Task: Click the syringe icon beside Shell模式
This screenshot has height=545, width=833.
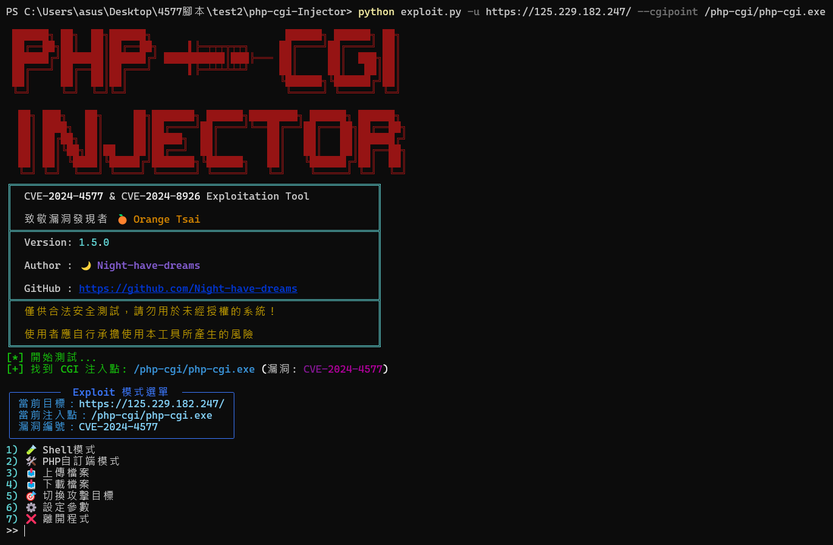Action: 31,450
